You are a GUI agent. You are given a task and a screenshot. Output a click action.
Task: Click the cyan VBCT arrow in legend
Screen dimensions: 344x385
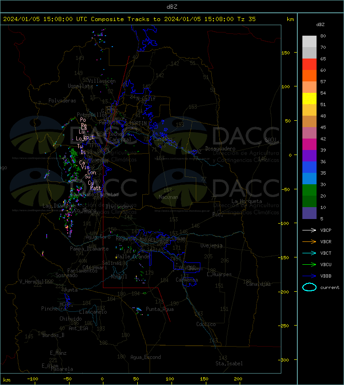click(x=309, y=253)
